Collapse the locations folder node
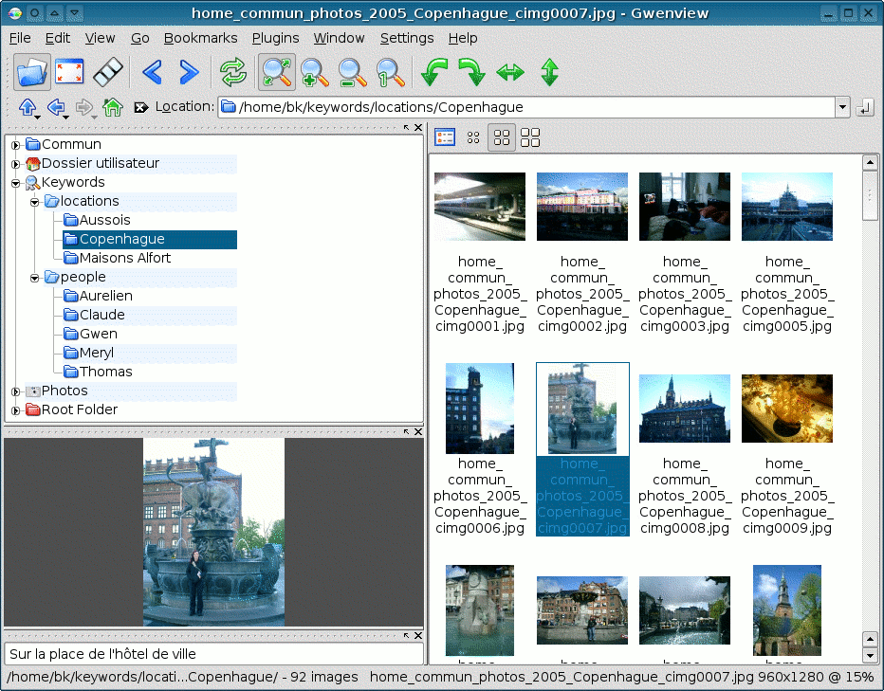 [x=34, y=202]
